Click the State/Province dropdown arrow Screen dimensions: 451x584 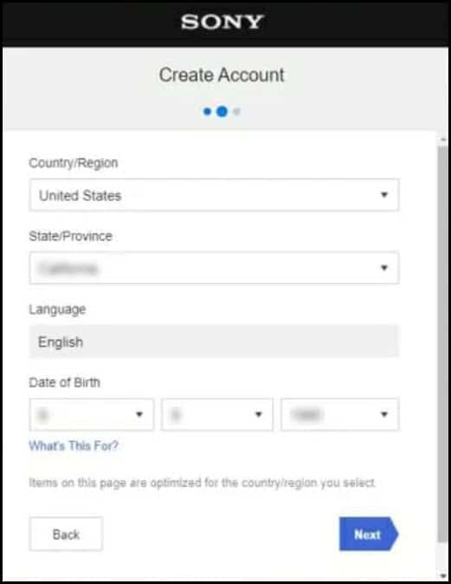click(384, 268)
